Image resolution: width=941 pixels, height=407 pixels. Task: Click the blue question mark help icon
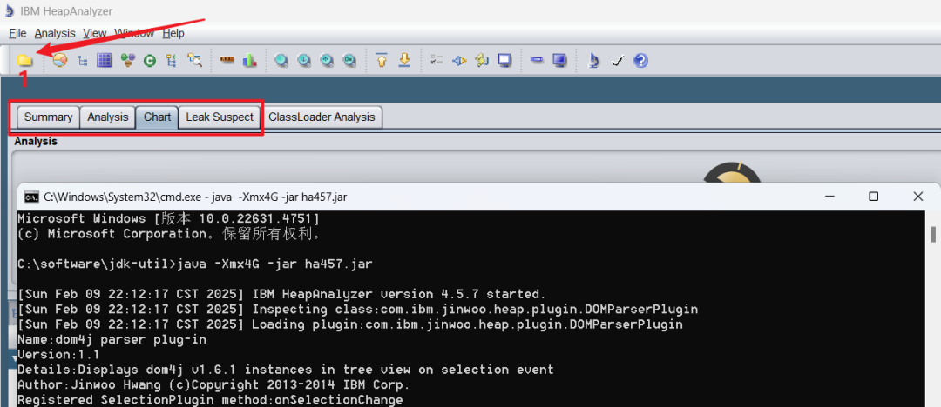pos(640,60)
